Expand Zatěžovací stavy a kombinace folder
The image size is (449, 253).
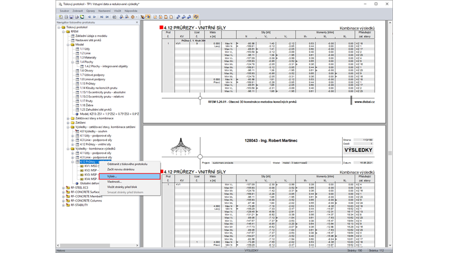tap(68, 118)
